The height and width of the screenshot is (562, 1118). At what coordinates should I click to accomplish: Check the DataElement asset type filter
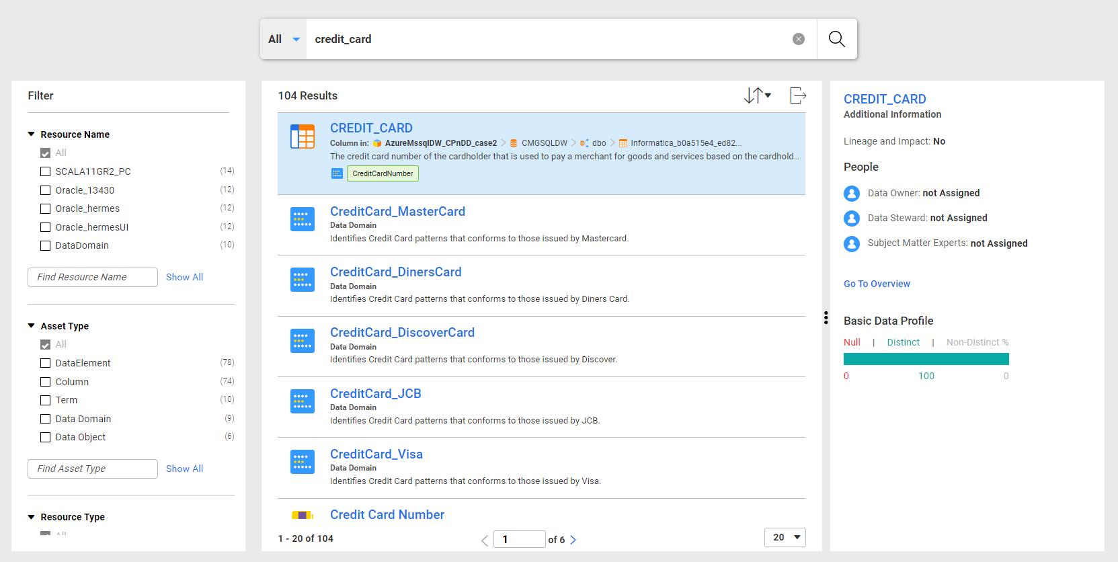pos(46,363)
